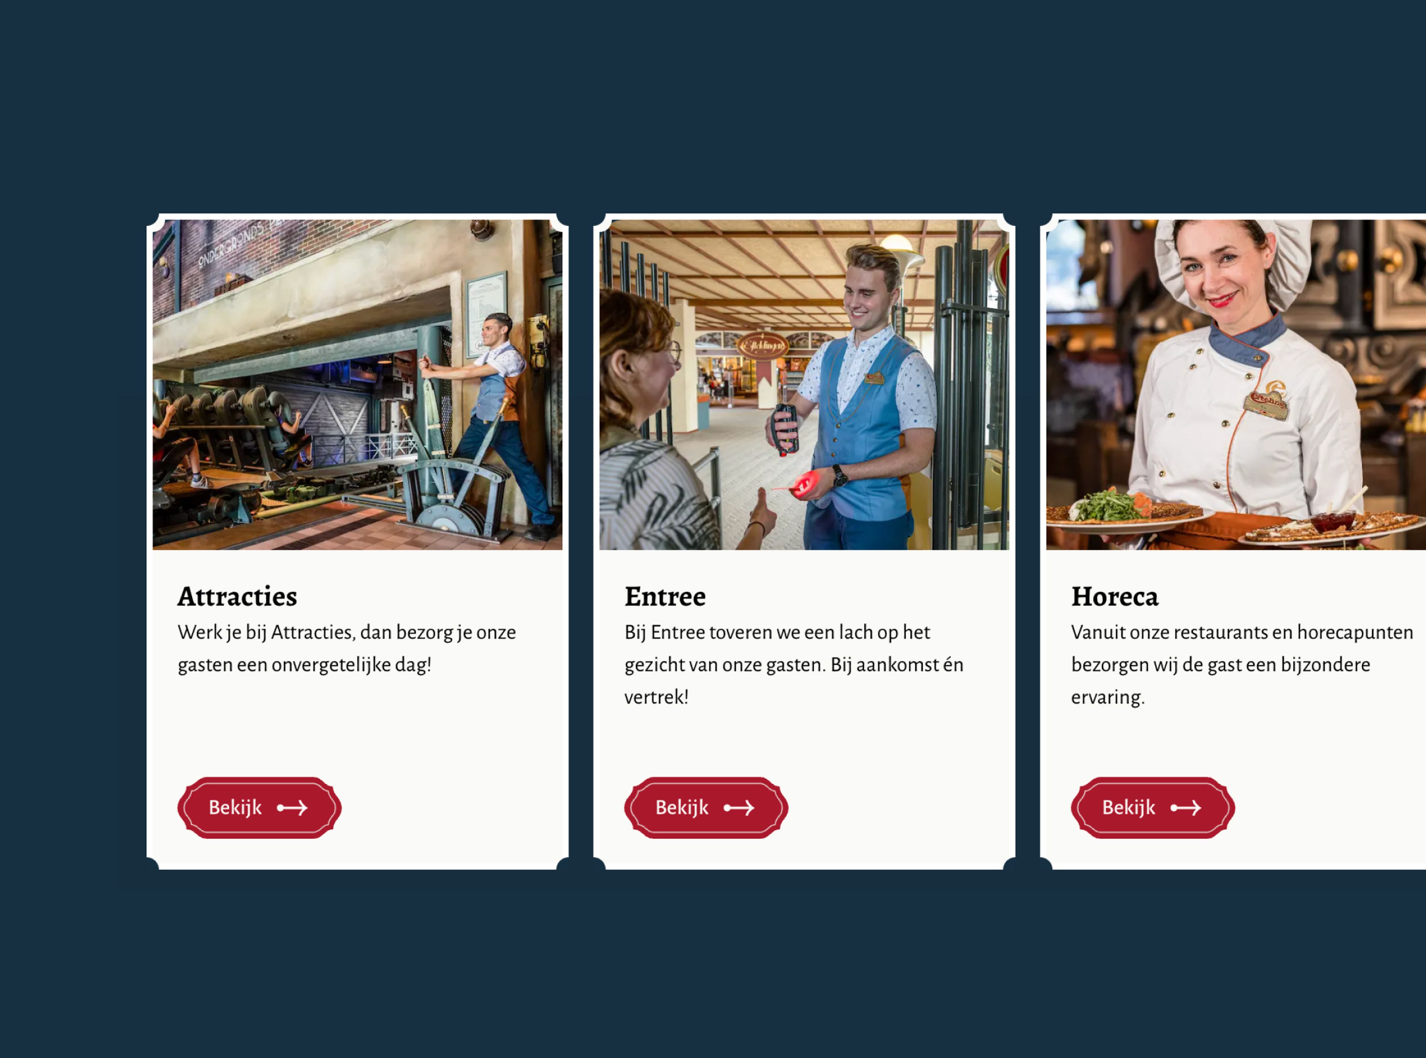Image resolution: width=1426 pixels, height=1058 pixels.
Task: Open the Attracties roller coaster photo
Action: pos(357,384)
